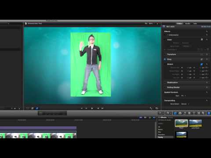Click the Distort tool icon below viewer
Viewport: 211px width, 158px height.
click(37, 108)
